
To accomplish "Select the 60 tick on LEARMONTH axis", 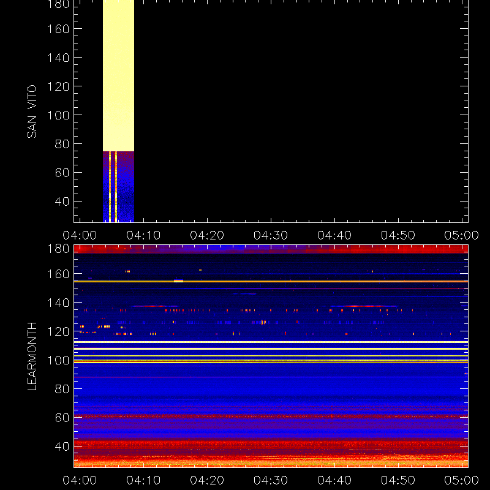I will [62, 418].
